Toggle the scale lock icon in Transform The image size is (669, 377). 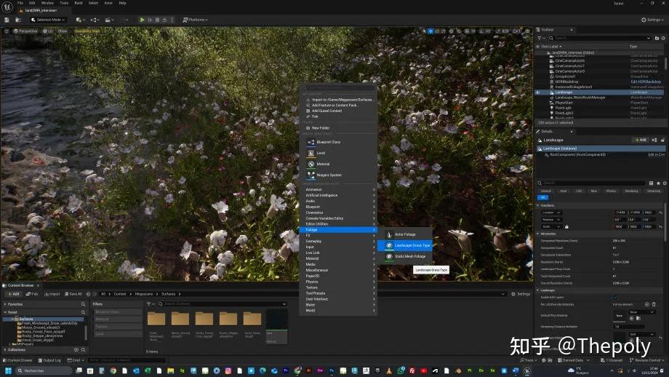(x=566, y=227)
